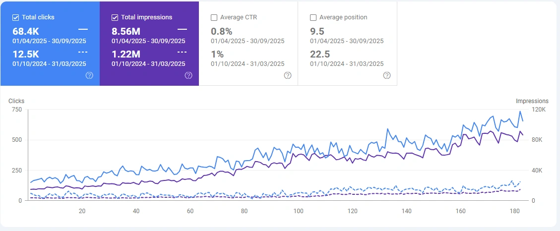Open the help icon in Total impressions card
Image resolution: width=560 pixels, height=231 pixels.
click(188, 75)
